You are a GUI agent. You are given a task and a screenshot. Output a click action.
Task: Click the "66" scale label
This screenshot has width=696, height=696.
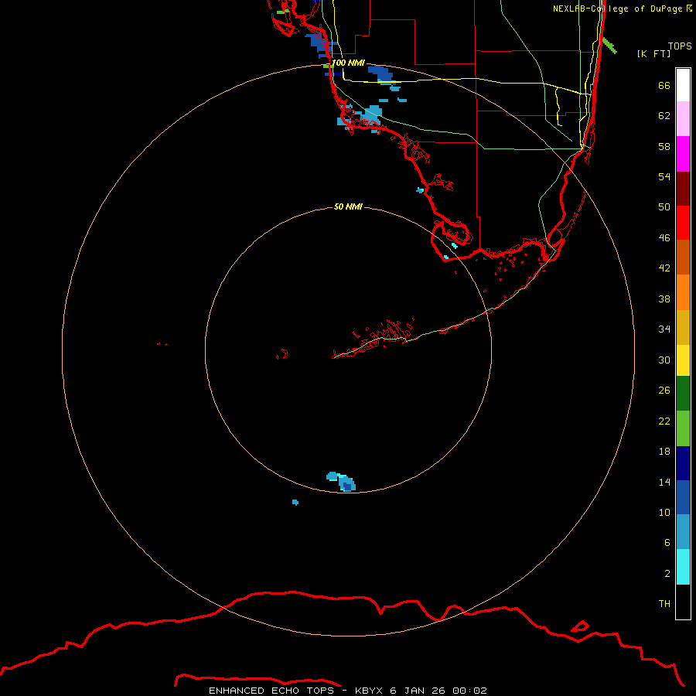pyautogui.click(x=664, y=85)
